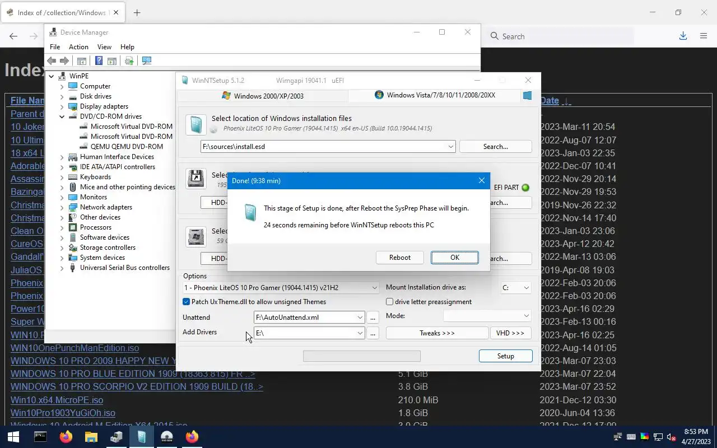Open the Mount Installation drive letter dropdown

(526, 288)
